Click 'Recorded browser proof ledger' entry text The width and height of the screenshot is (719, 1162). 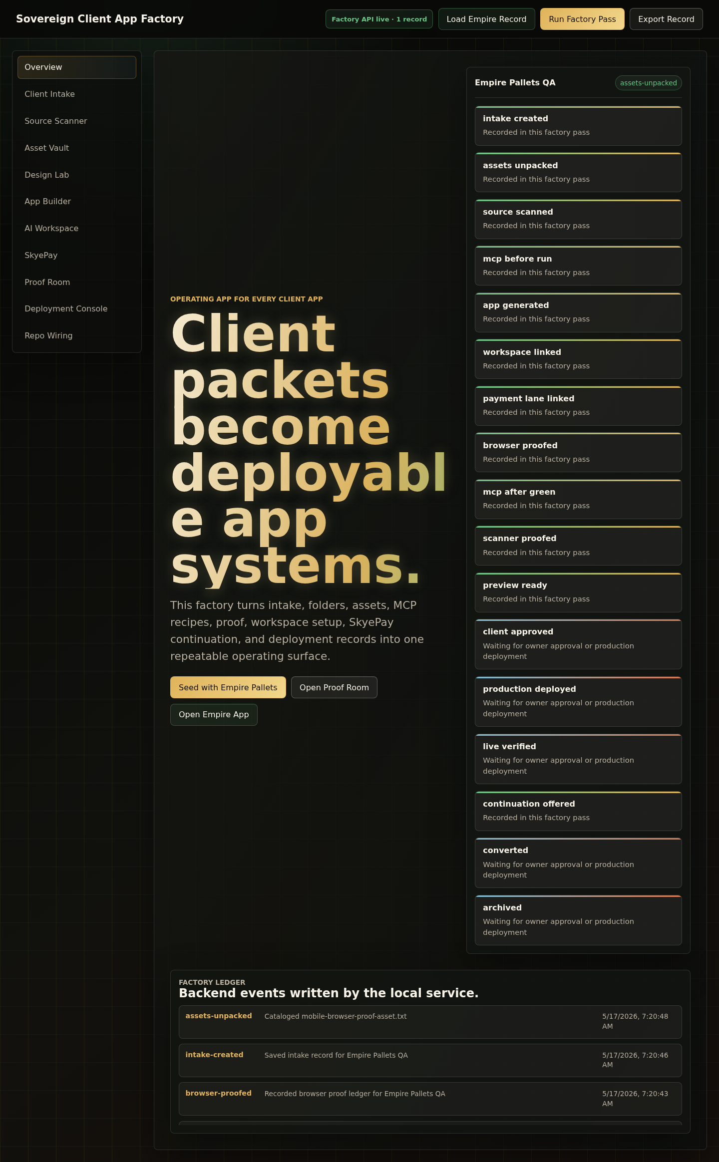tap(355, 1094)
